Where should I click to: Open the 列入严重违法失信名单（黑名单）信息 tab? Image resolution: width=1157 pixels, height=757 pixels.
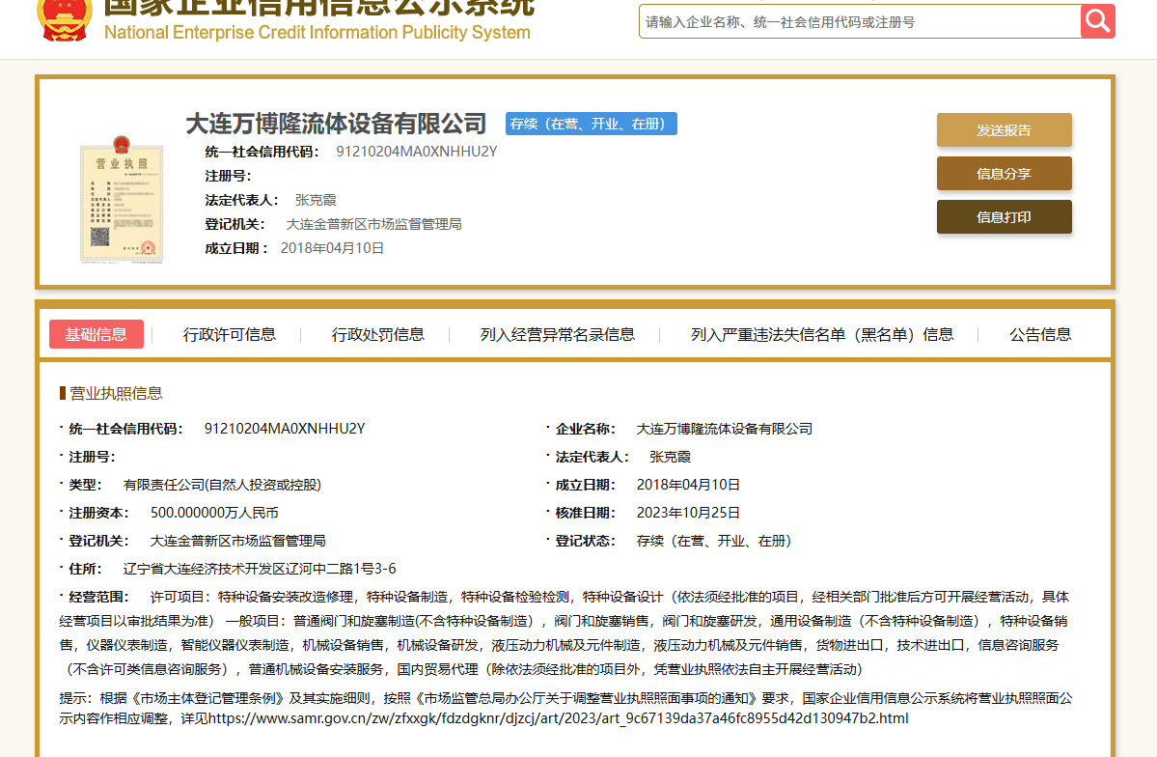[x=822, y=334]
